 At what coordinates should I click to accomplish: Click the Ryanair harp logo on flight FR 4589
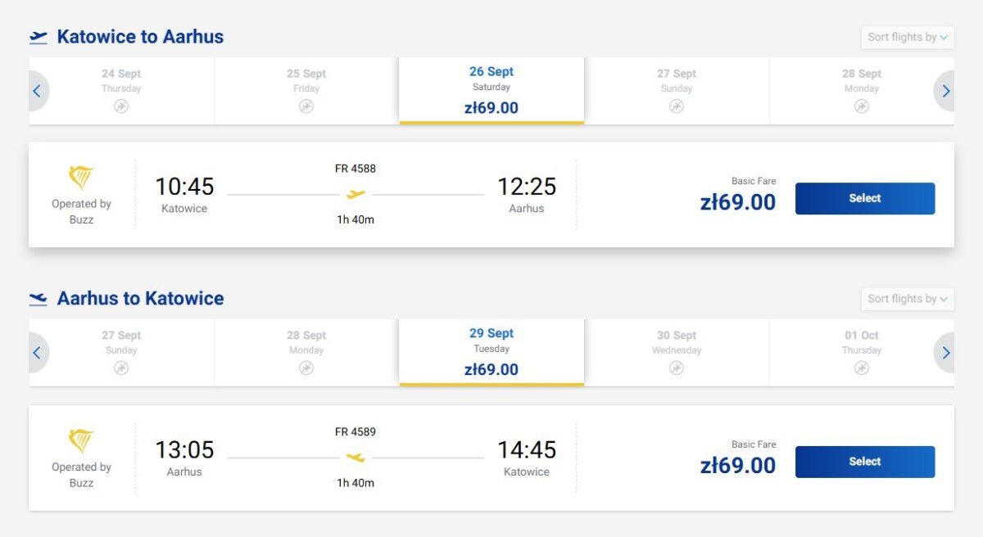point(81,441)
